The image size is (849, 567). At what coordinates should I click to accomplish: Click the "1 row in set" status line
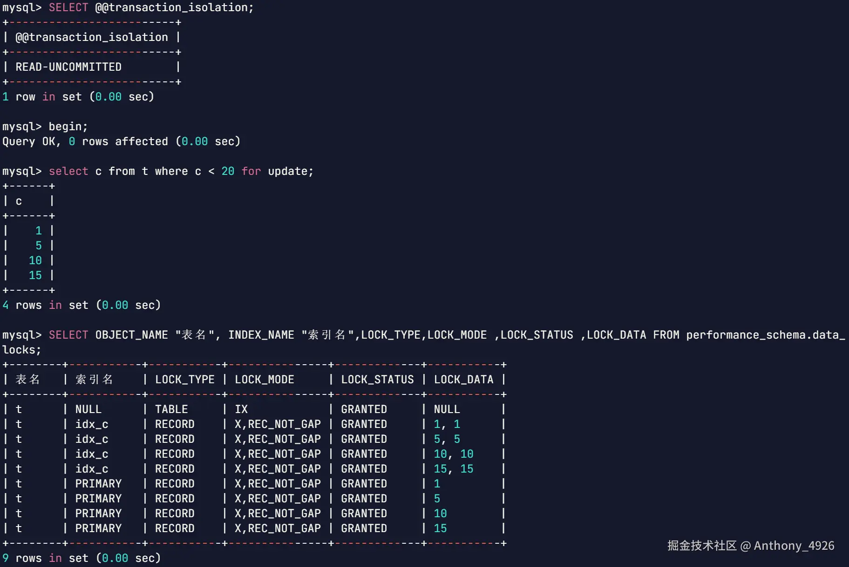tap(78, 97)
